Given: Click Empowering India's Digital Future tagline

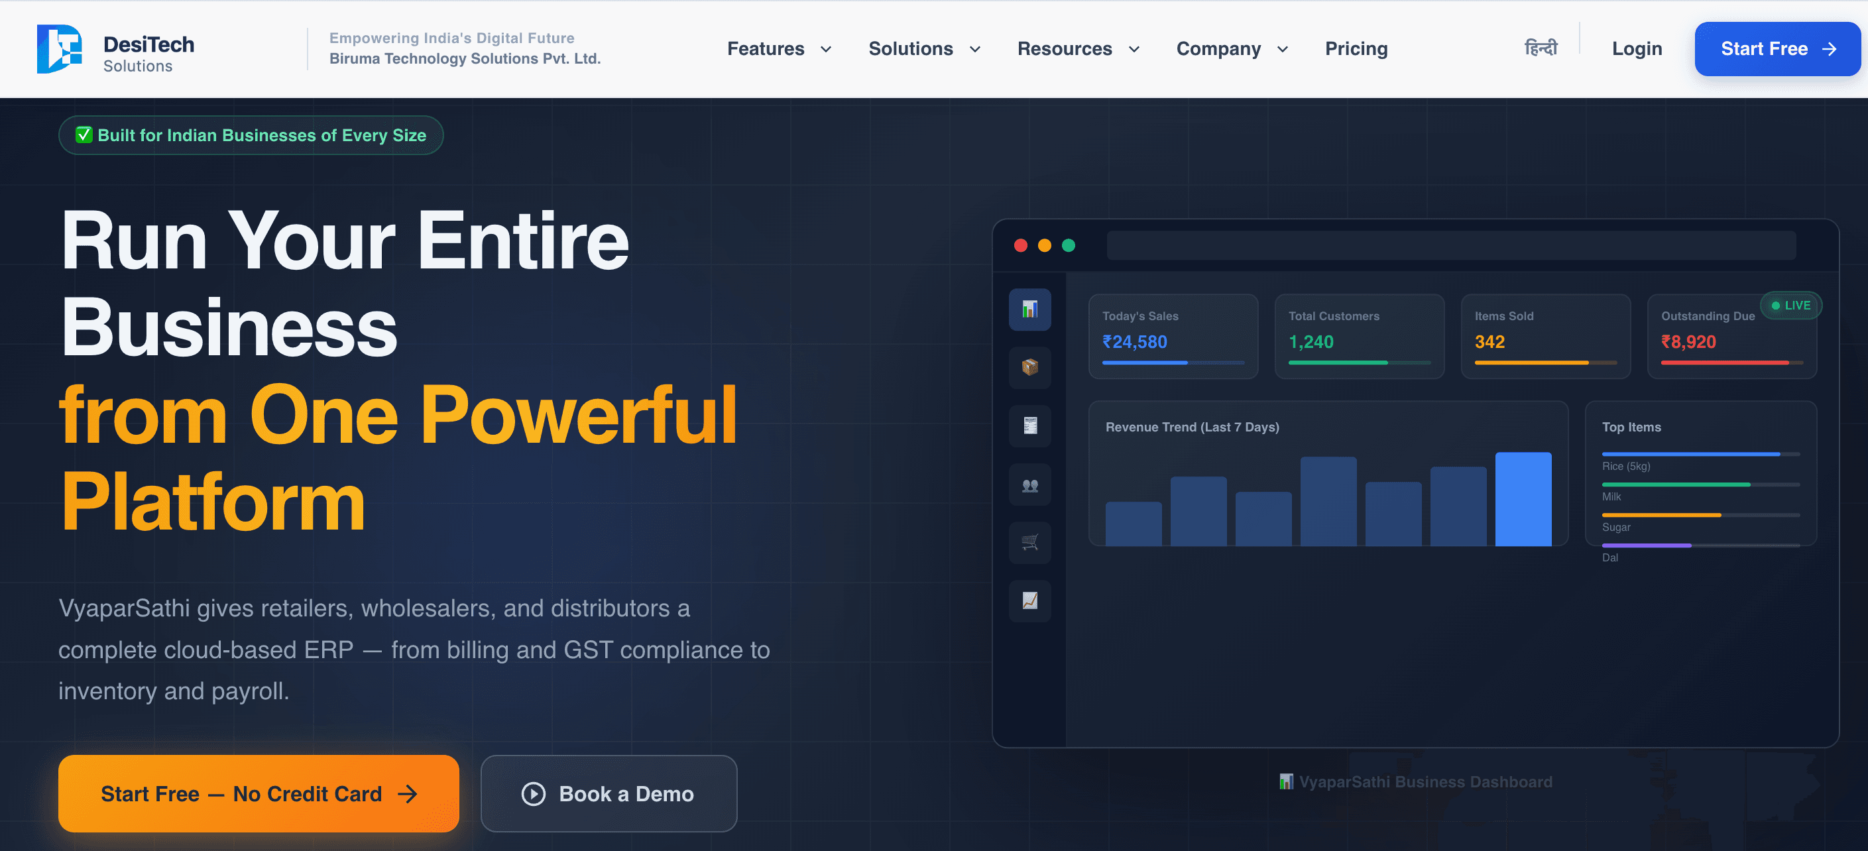Looking at the screenshot, I should coord(451,38).
